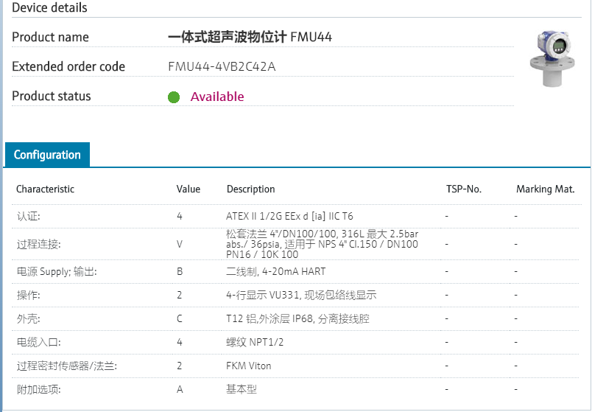The image size is (592, 412).
Task: Click the Description column header
Action: tap(251, 189)
